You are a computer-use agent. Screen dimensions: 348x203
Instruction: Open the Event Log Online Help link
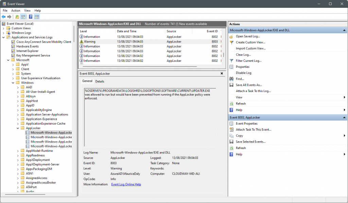pyautogui.click(x=126, y=184)
